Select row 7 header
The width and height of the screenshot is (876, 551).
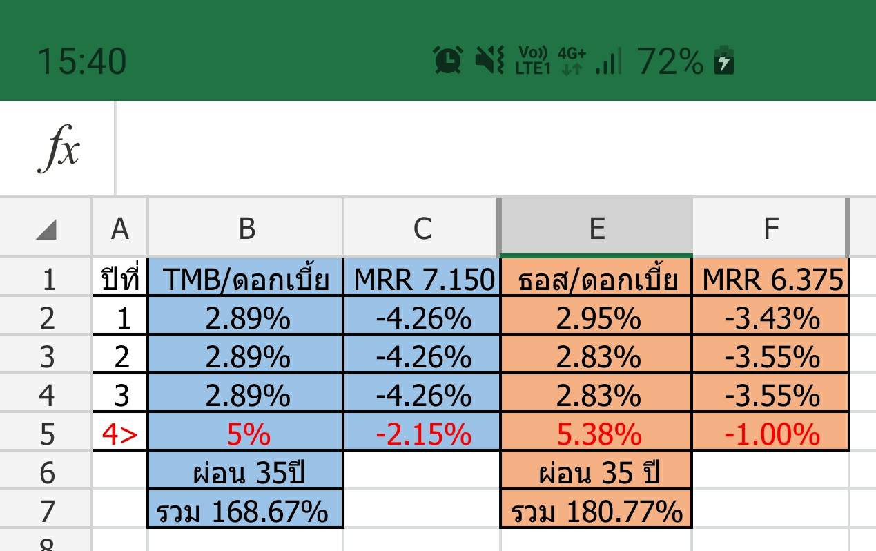coord(46,512)
